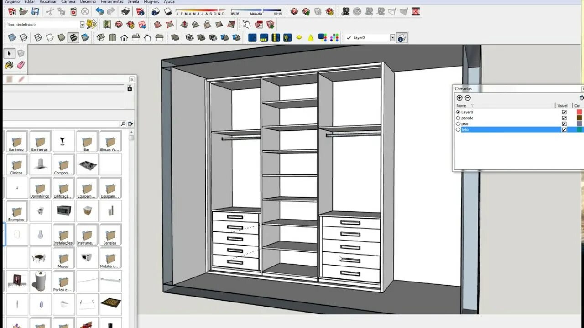
Task: Set parede as active layer radio
Action: 458,118
